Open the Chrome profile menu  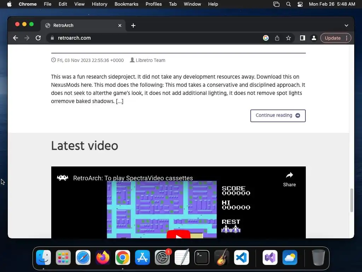click(314, 38)
